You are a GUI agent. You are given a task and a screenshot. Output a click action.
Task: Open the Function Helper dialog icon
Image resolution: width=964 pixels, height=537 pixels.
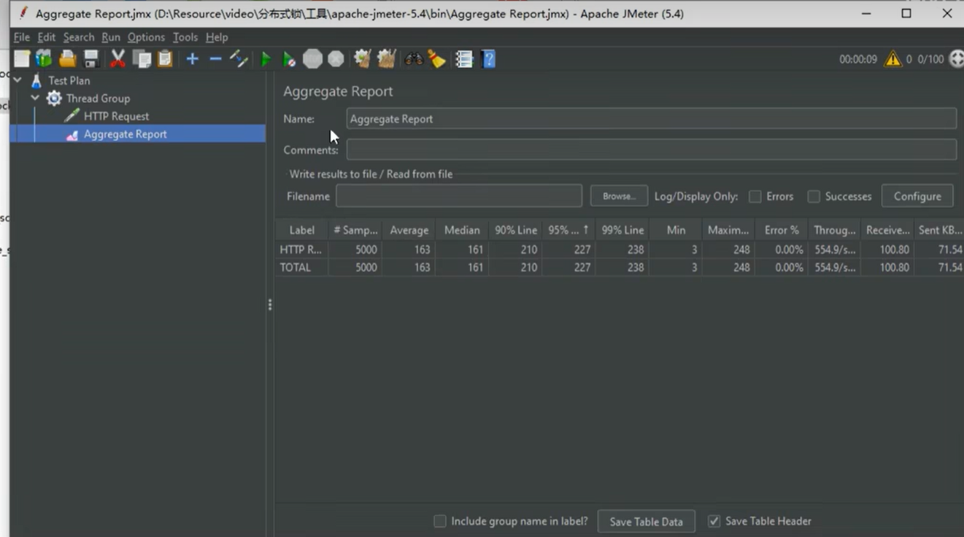click(464, 59)
